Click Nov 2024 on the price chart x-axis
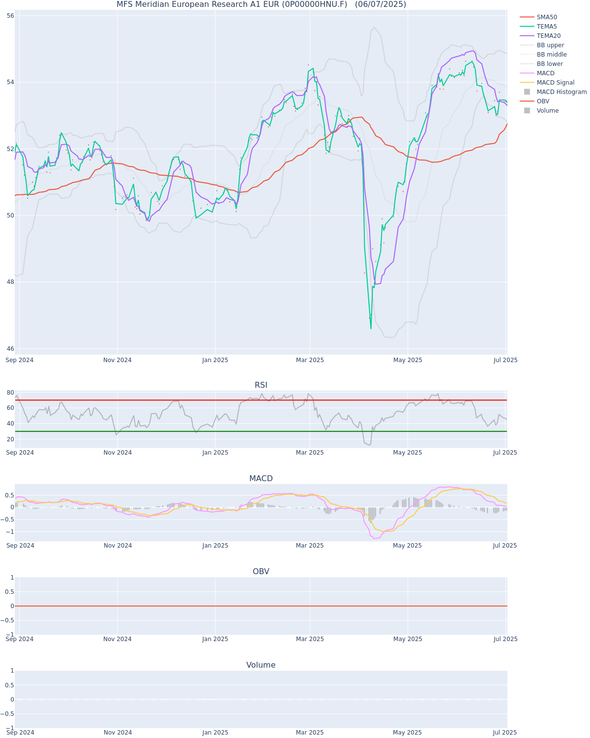 point(118,360)
